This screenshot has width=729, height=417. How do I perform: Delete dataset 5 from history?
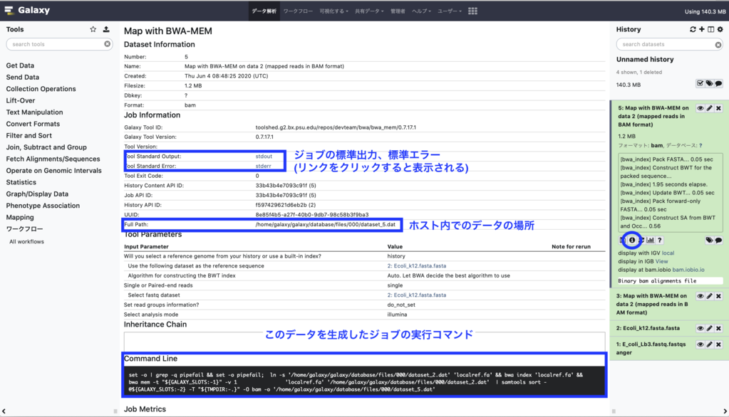tap(719, 108)
